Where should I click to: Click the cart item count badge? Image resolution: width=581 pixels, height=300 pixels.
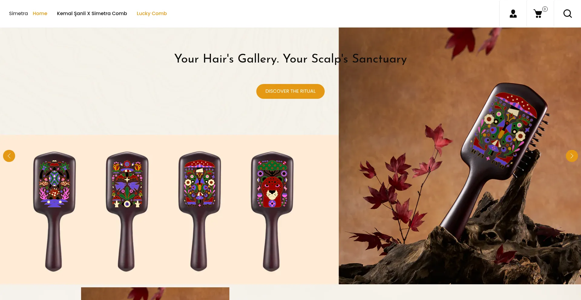545,9
